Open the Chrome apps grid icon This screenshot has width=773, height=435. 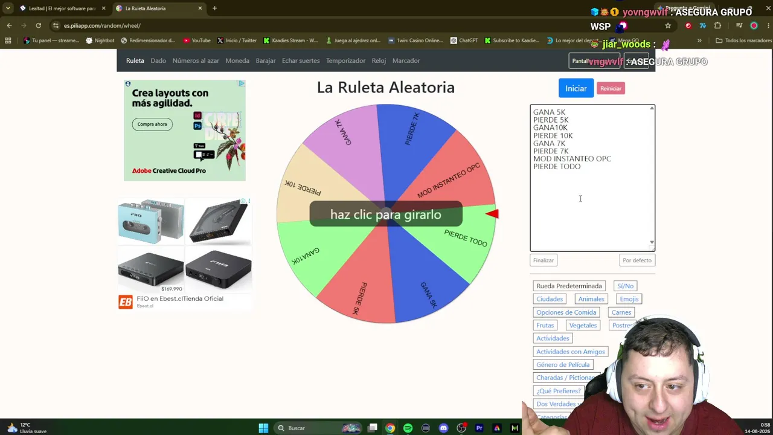point(8,40)
